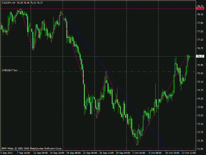The image size is (206, 155).
Task: Click the 75.95 price scale label
Action: coord(200,65)
